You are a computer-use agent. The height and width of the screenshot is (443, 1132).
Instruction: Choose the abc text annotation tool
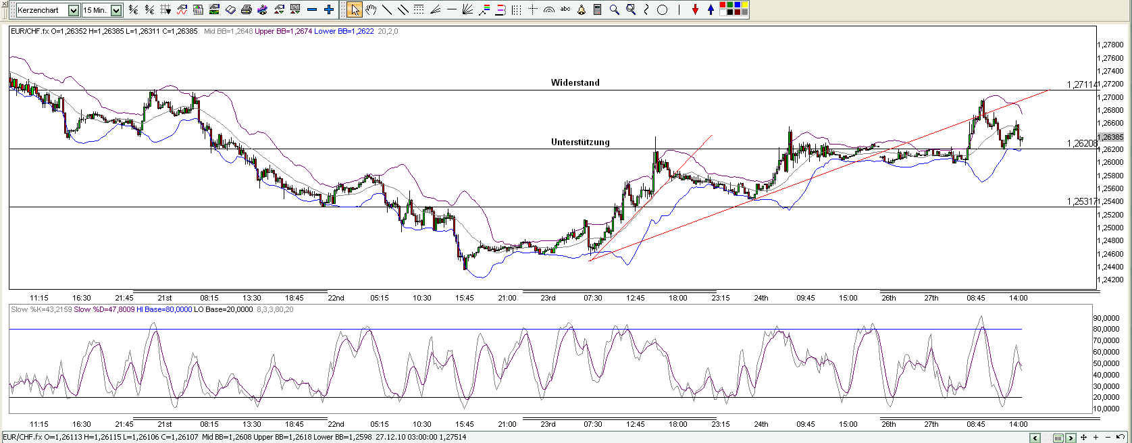565,9
